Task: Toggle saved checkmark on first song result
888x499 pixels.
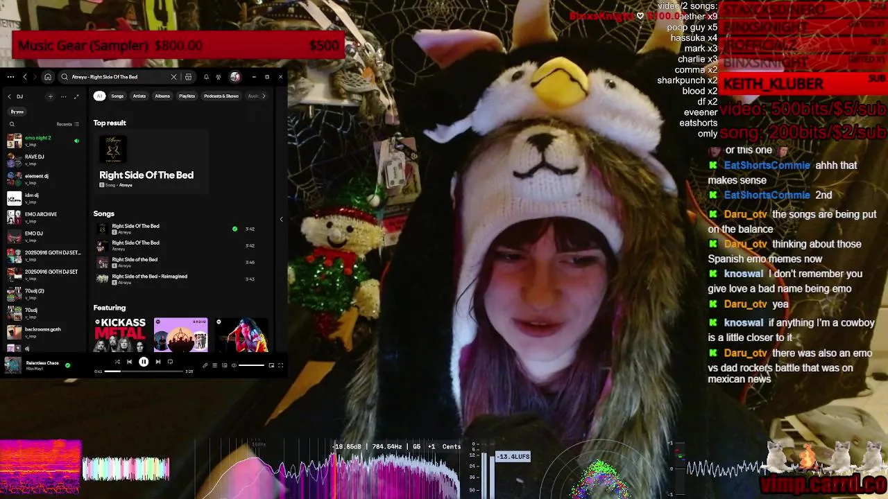Action: (x=234, y=229)
